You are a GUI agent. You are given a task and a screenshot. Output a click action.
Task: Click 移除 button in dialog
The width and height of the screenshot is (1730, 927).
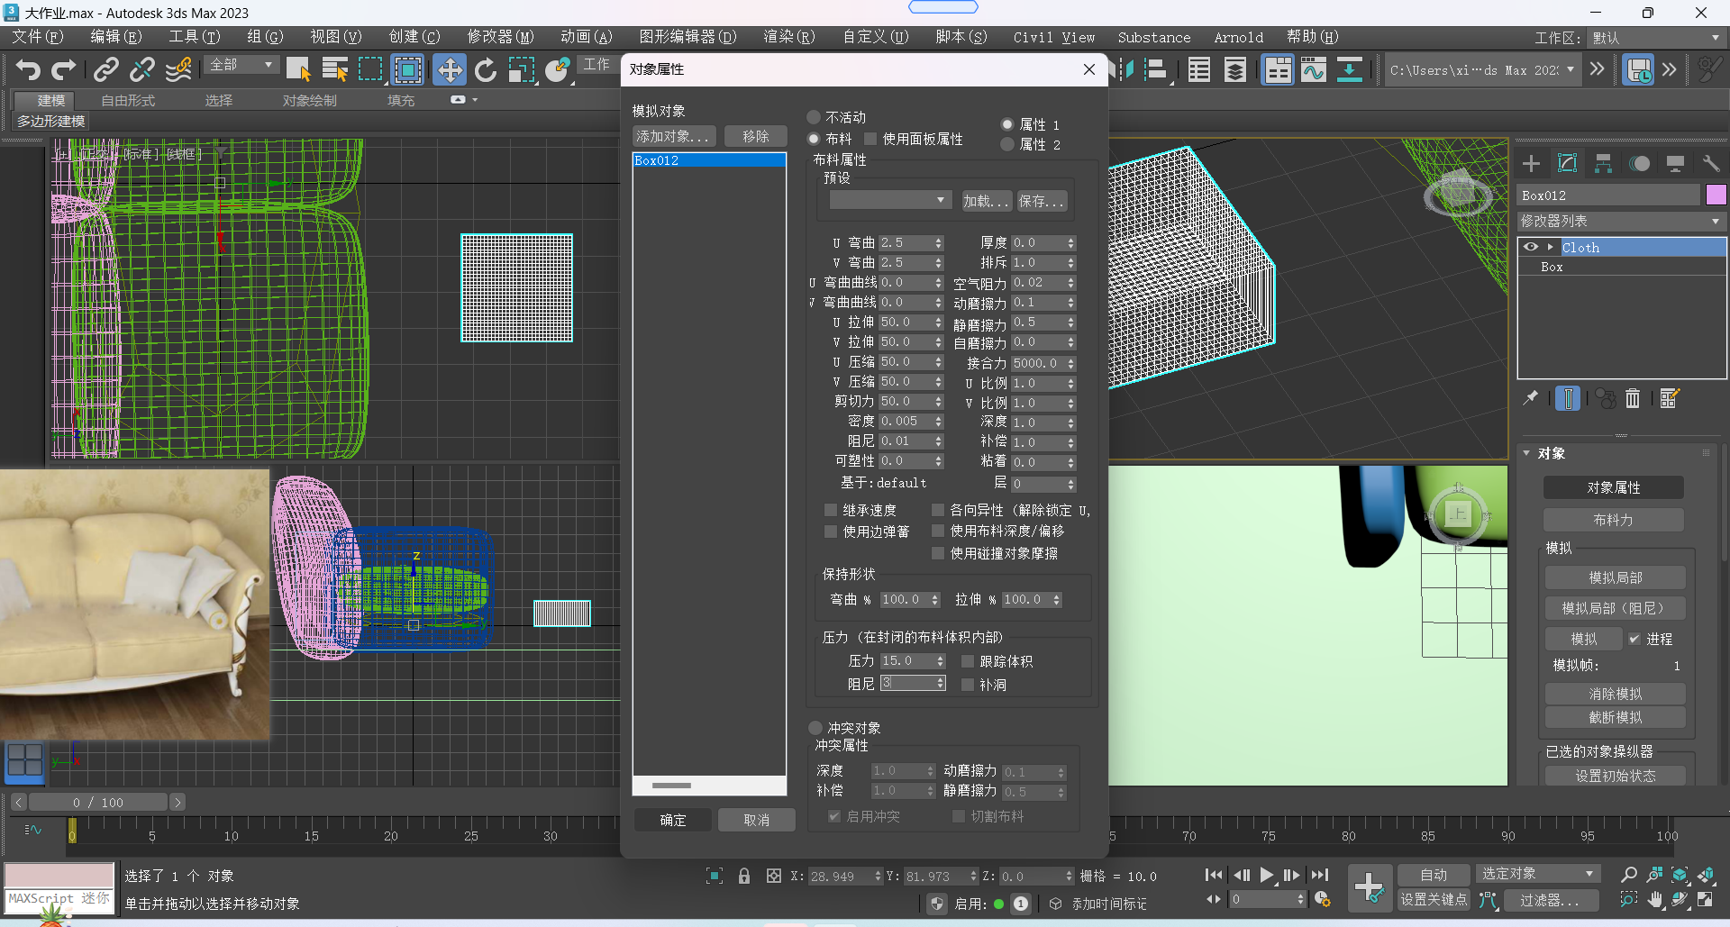[x=756, y=136]
